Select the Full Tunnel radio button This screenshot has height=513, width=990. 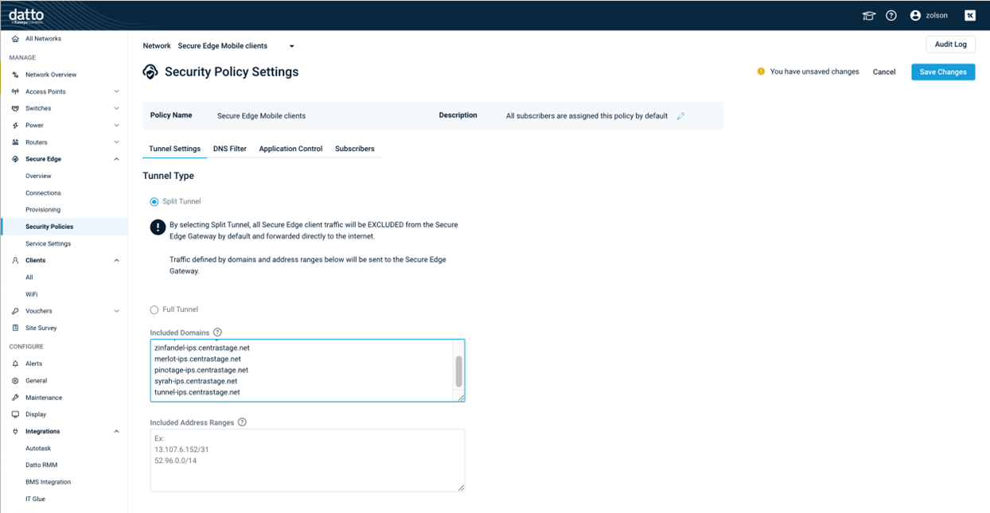(x=154, y=309)
